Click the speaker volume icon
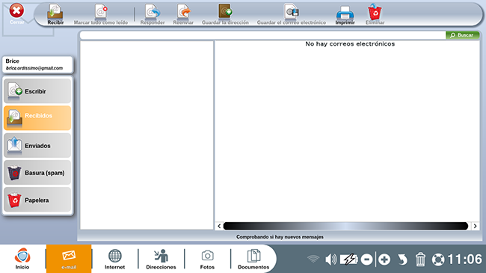 (330, 260)
